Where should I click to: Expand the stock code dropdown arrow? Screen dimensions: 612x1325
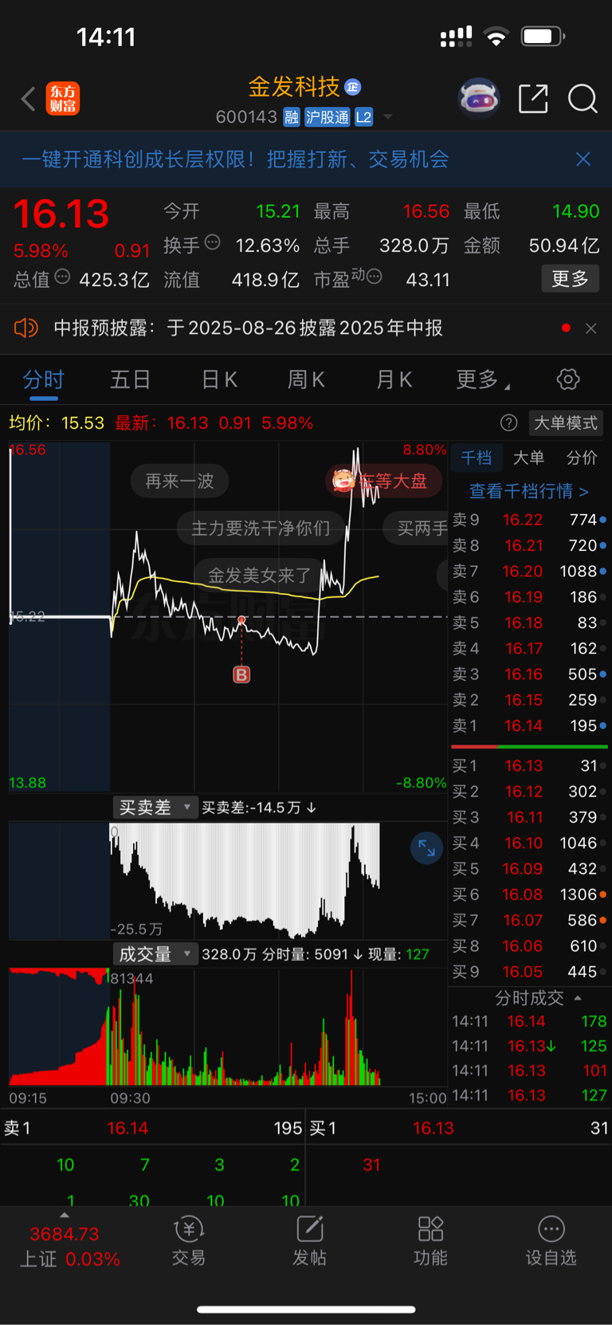click(388, 117)
